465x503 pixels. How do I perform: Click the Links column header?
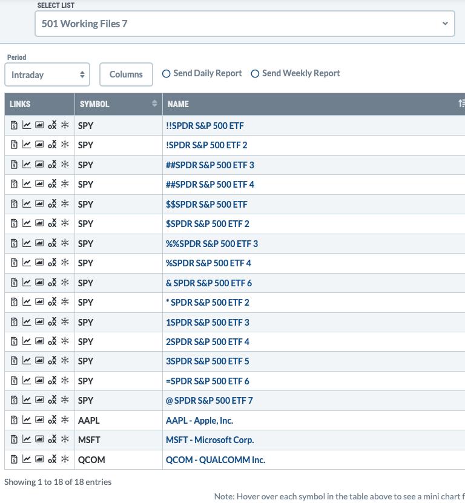tap(20, 104)
